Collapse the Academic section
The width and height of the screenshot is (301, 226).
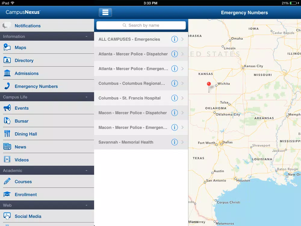86,171
